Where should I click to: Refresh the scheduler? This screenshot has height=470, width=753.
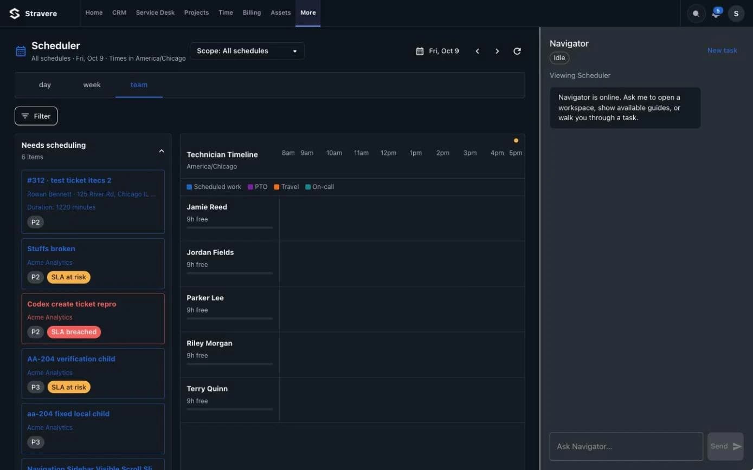coord(517,51)
